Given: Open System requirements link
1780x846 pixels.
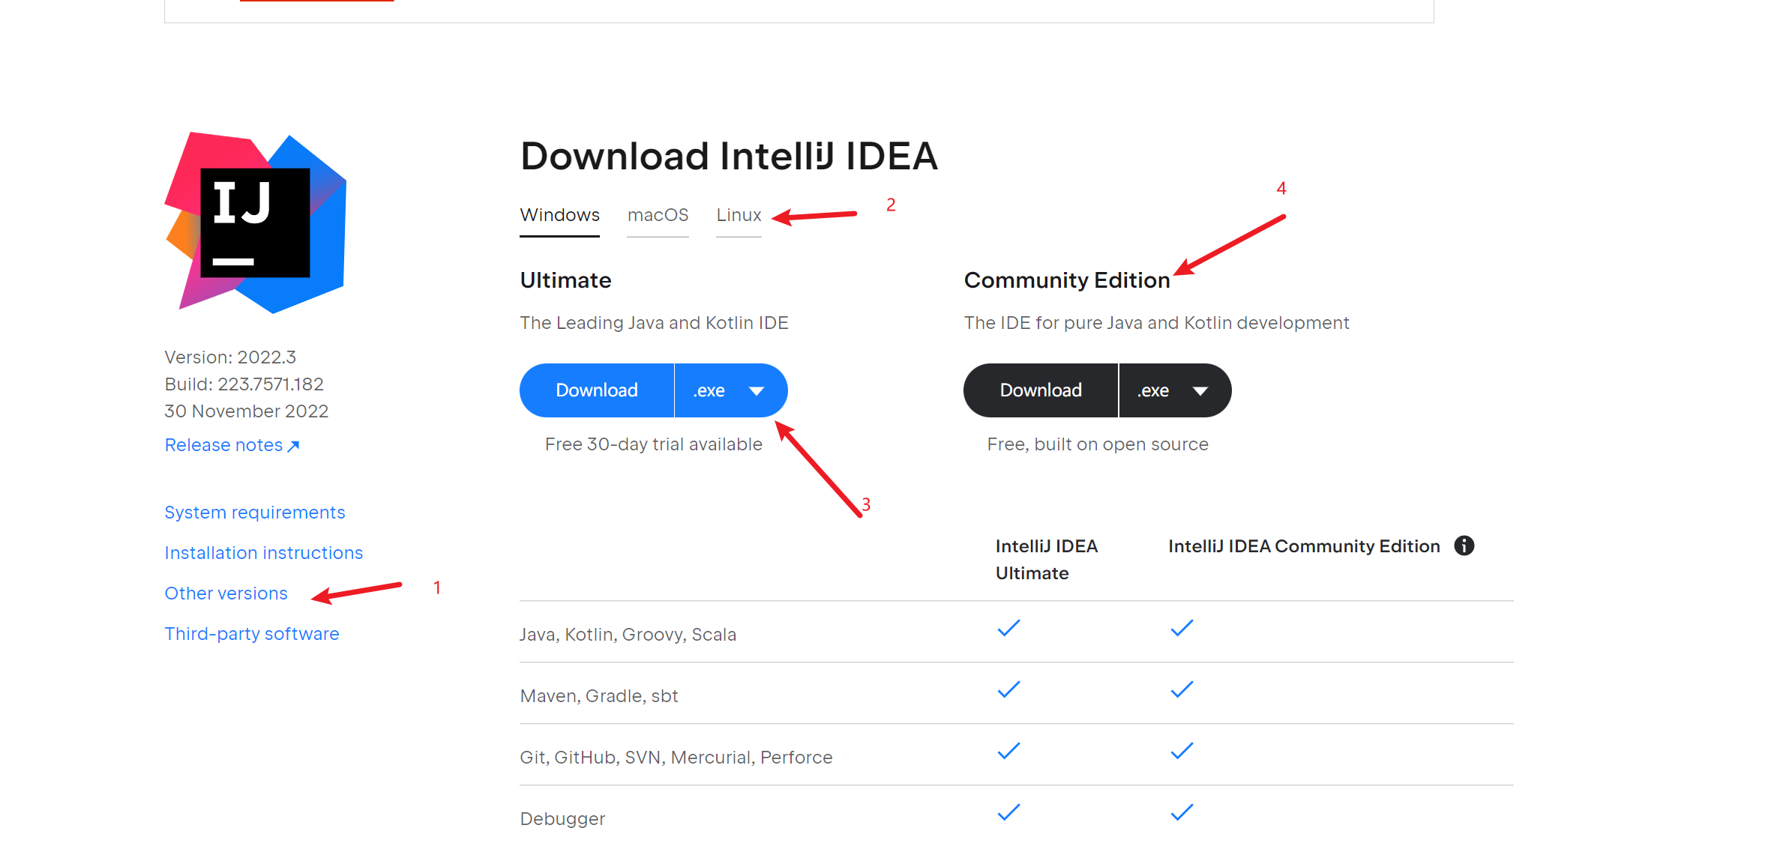Looking at the screenshot, I should coord(255,513).
